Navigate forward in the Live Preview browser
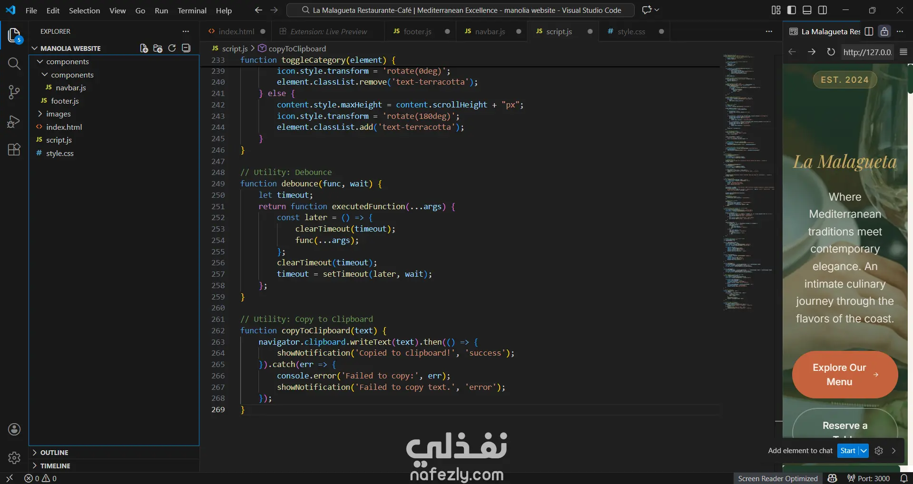This screenshot has width=913, height=484. (x=812, y=52)
